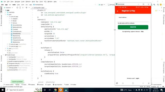Click the expand all icon in project panel

pos(20,8)
